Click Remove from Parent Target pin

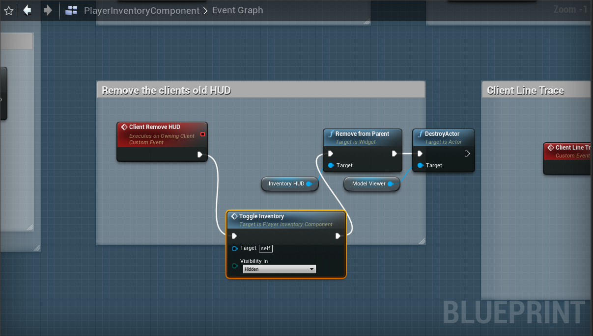(331, 165)
